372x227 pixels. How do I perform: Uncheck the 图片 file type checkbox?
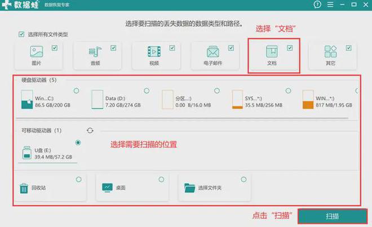55,48
